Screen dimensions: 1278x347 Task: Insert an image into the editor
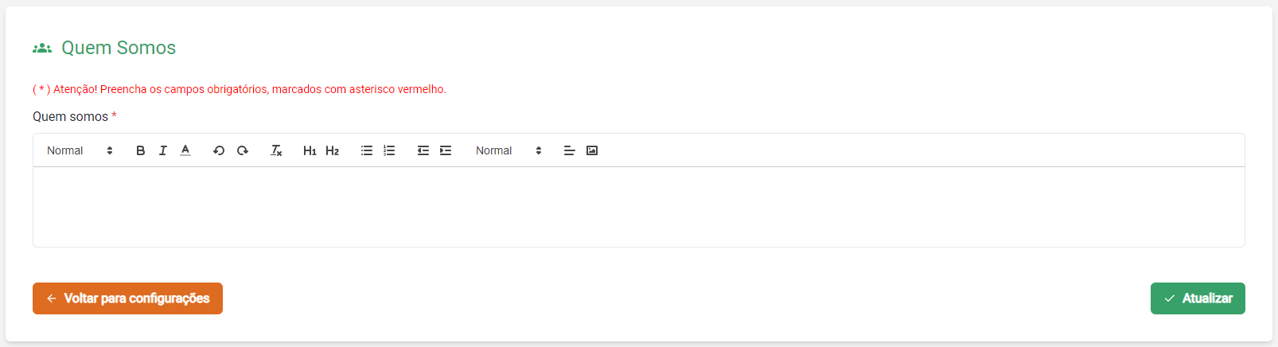(x=592, y=150)
